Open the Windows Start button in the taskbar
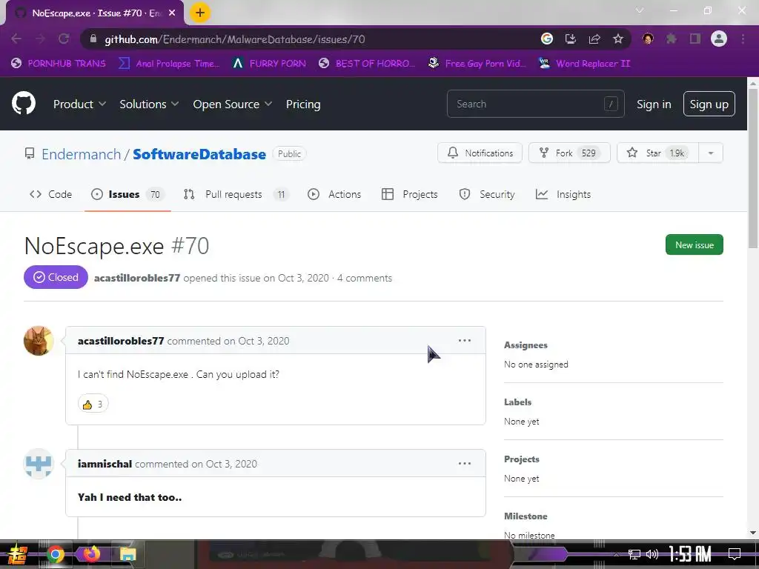Image resolution: width=759 pixels, height=569 pixels. coord(18,554)
